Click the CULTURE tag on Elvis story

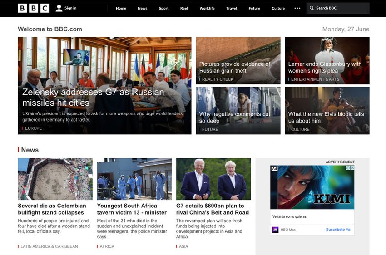[x=300, y=129]
